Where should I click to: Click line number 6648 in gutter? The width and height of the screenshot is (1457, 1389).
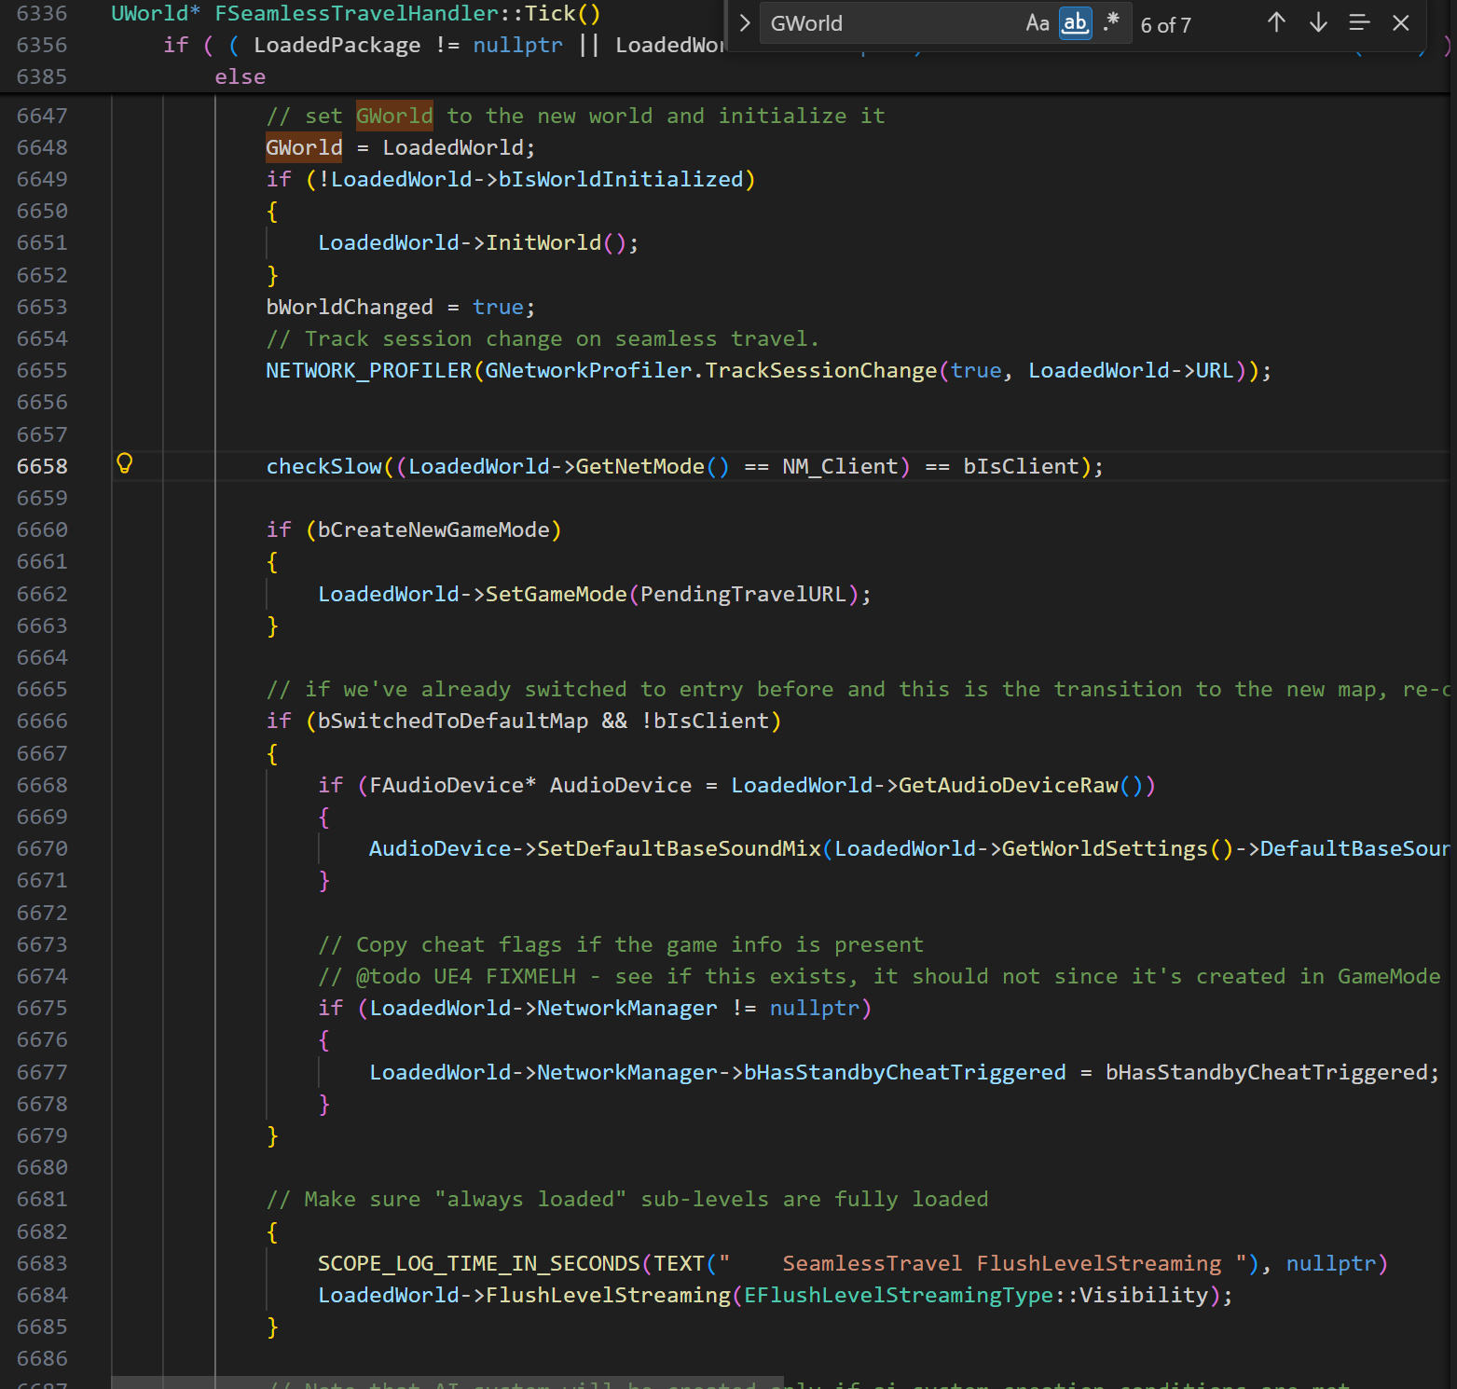point(42,147)
